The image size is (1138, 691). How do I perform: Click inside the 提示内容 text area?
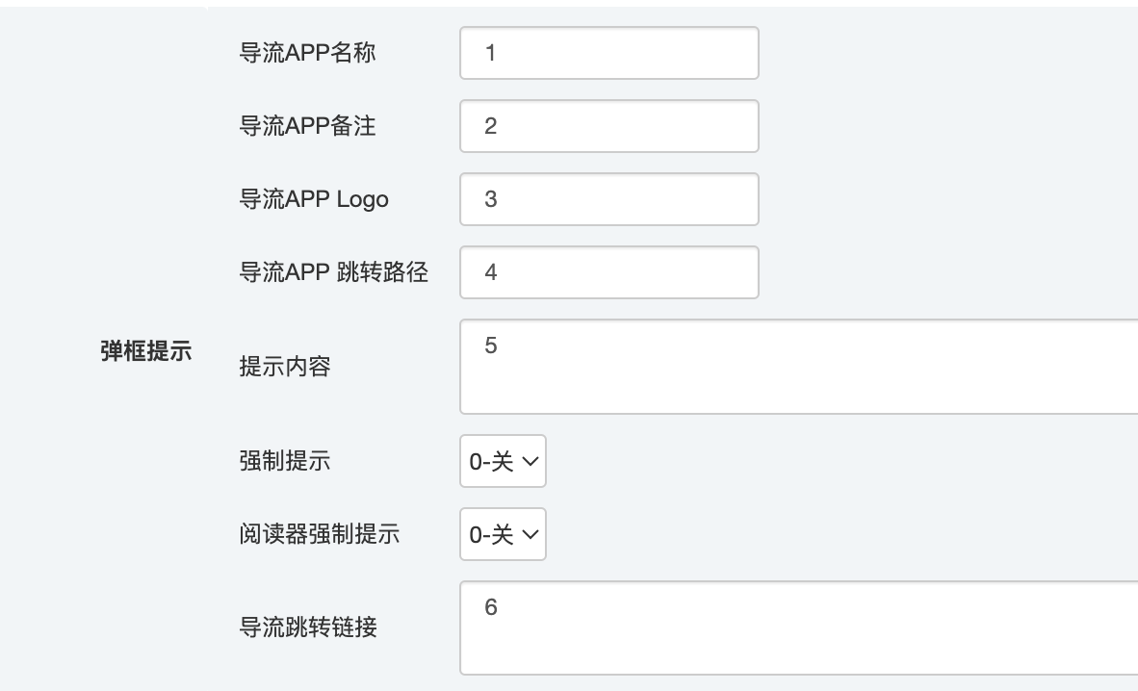pyautogui.click(x=799, y=367)
